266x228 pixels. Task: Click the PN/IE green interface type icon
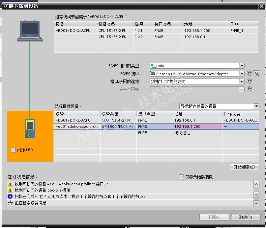pos(153,66)
